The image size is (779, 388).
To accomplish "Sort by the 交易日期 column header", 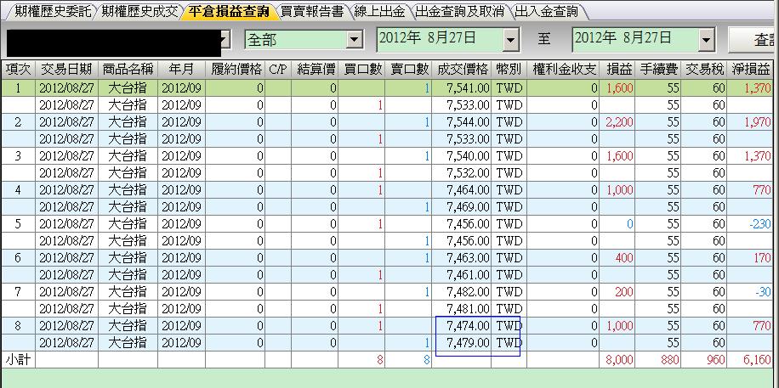I will click(66, 70).
